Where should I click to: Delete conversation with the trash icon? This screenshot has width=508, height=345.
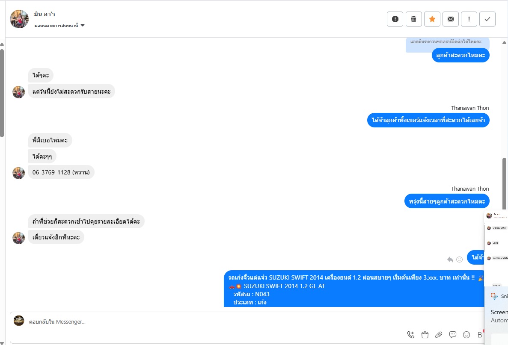click(413, 19)
